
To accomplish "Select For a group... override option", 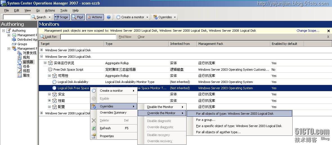I will pos(239,120).
